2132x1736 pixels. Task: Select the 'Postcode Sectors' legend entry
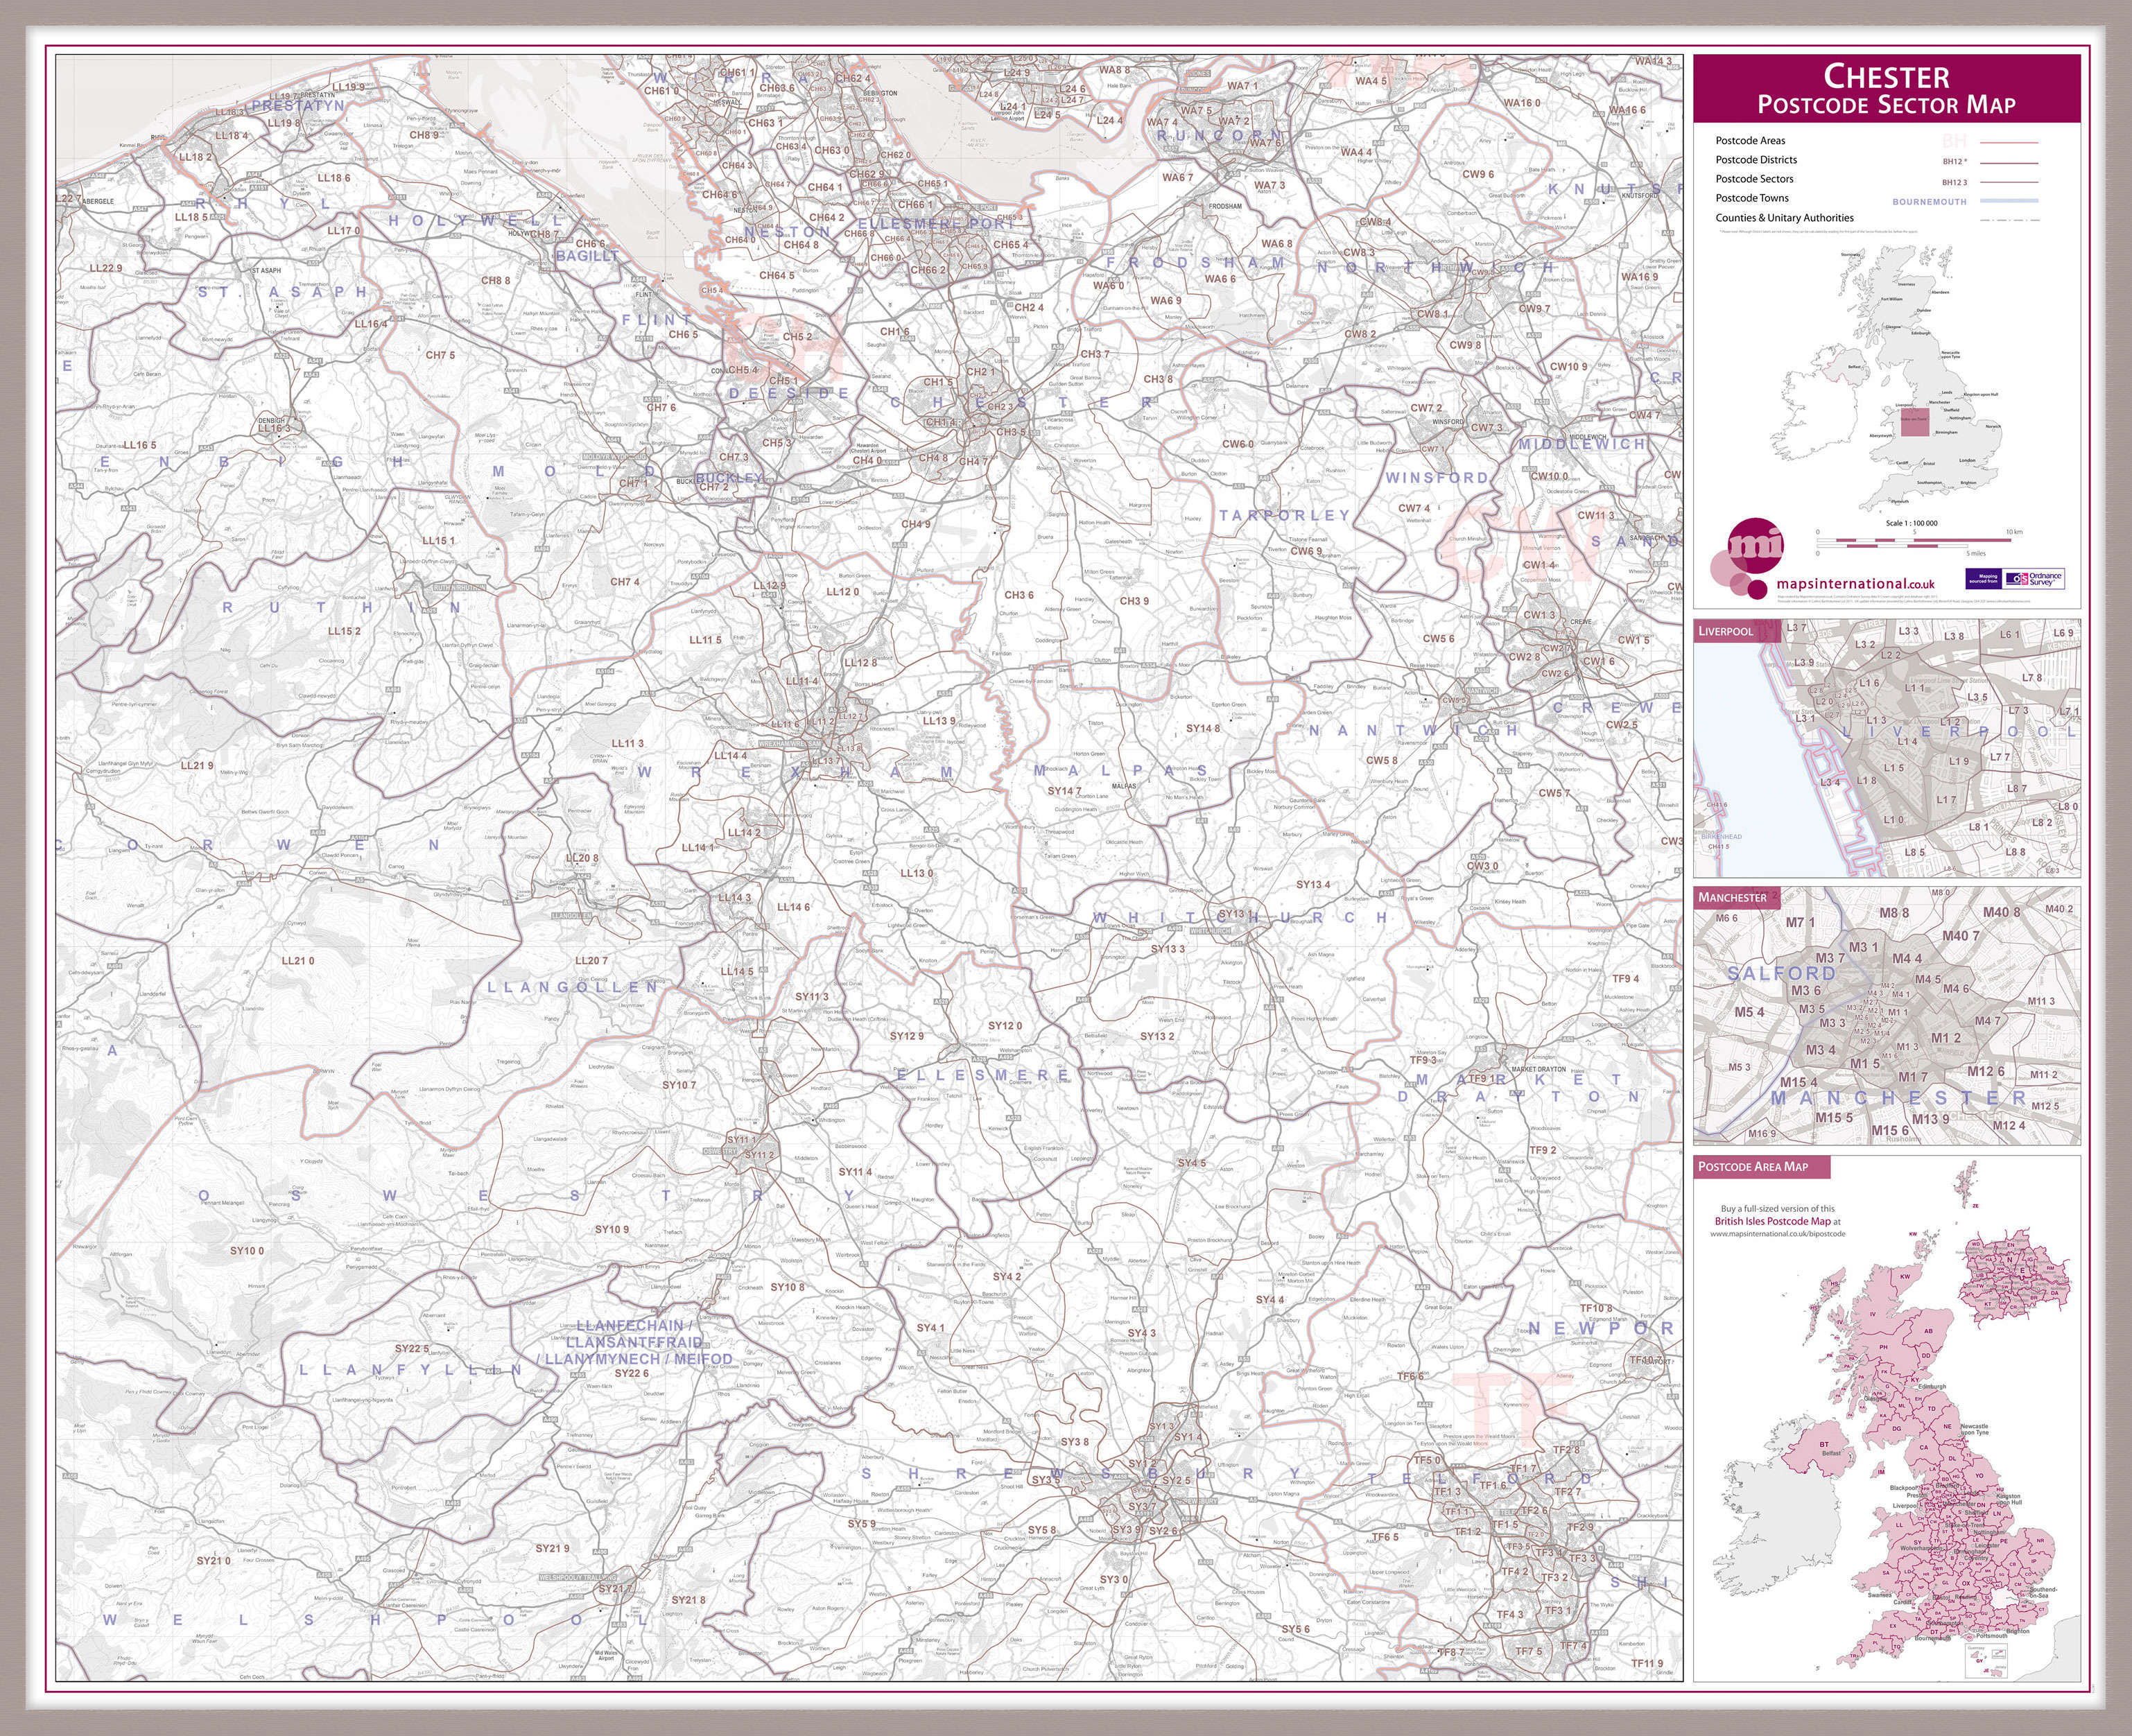pyautogui.click(x=1754, y=179)
